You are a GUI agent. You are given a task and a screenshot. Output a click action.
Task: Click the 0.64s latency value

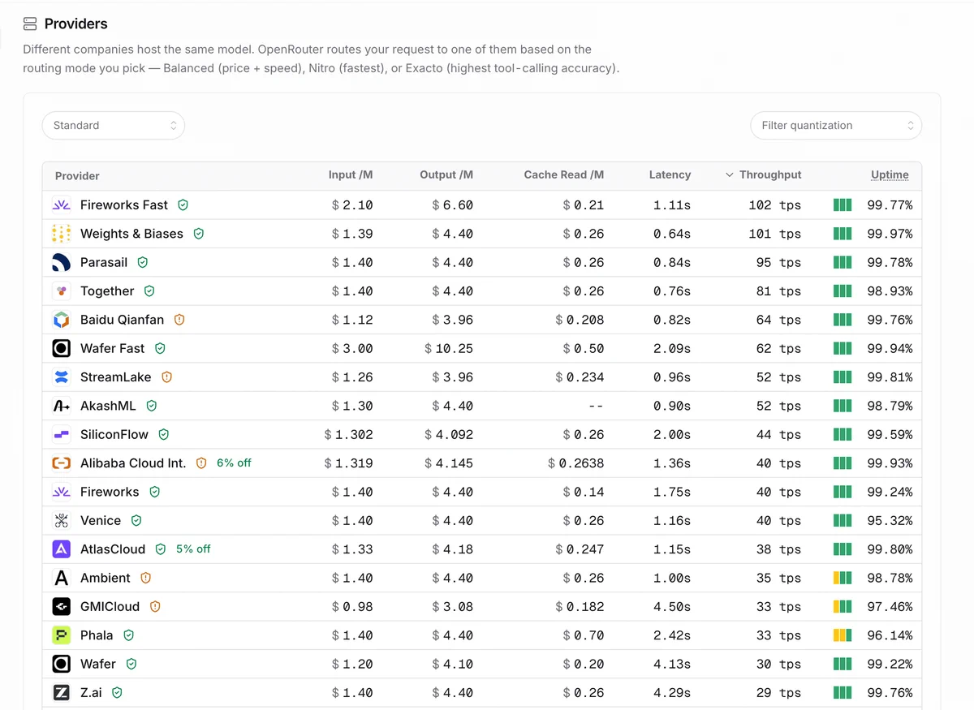click(672, 234)
